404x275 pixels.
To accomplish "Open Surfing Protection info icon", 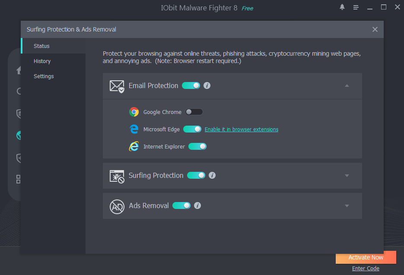I will (212, 175).
